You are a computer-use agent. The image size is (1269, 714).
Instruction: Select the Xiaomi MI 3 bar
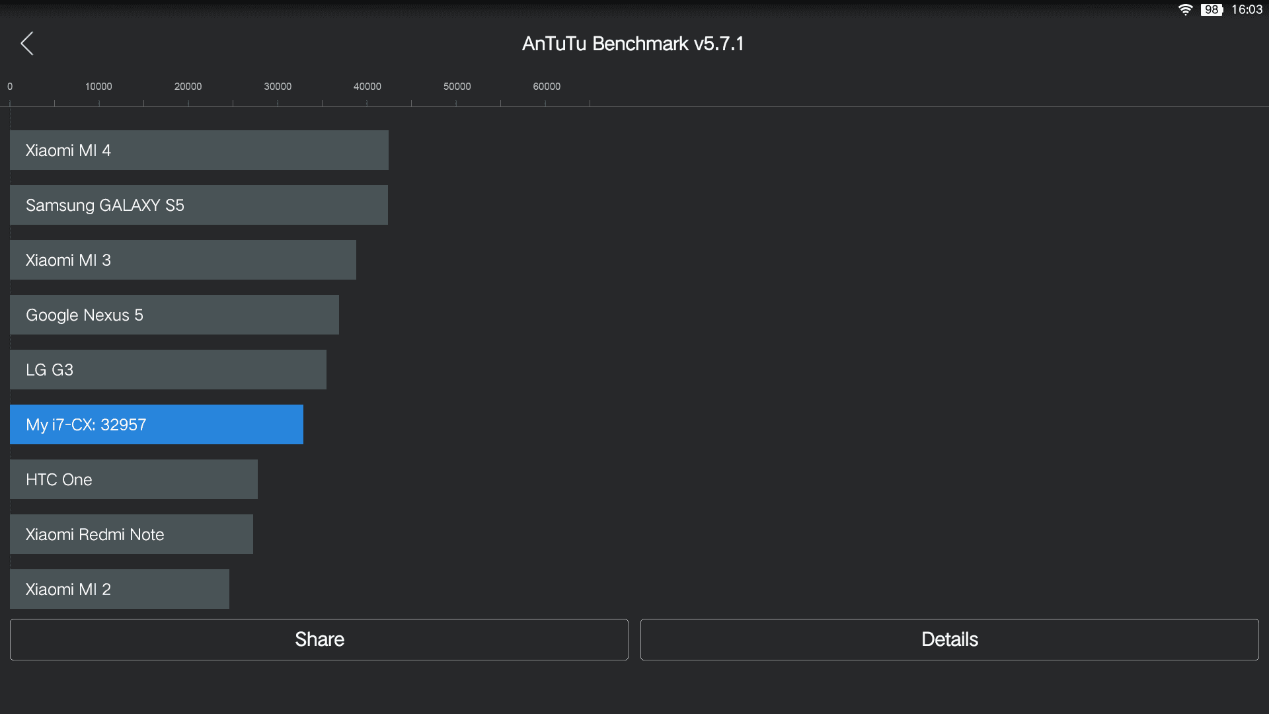[x=183, y=260]
